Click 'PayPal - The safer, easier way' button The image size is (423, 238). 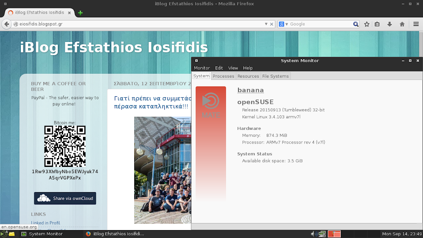(65, 101)
